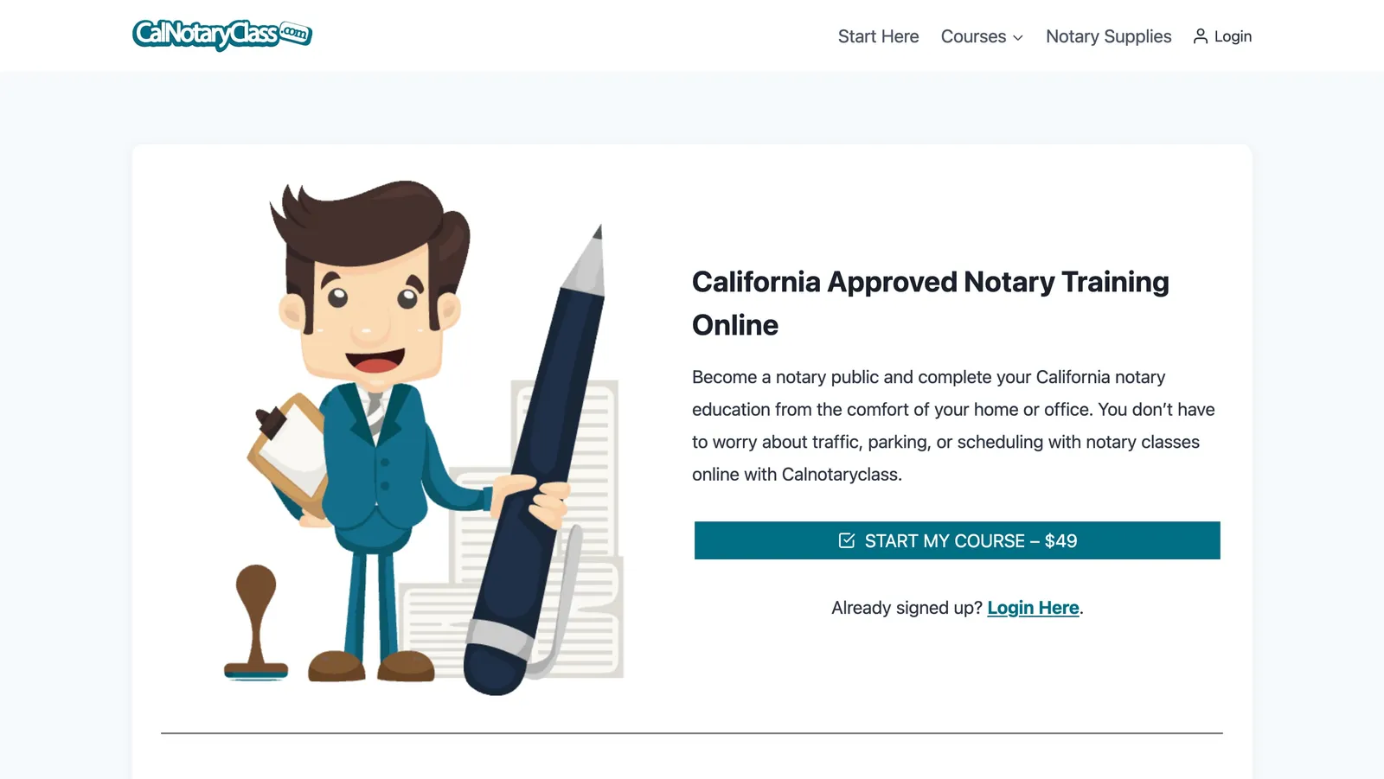Click the clipboard held by the cartoon man
Image resolution: width=1384 pixels, height=779 pixels.
288,450
